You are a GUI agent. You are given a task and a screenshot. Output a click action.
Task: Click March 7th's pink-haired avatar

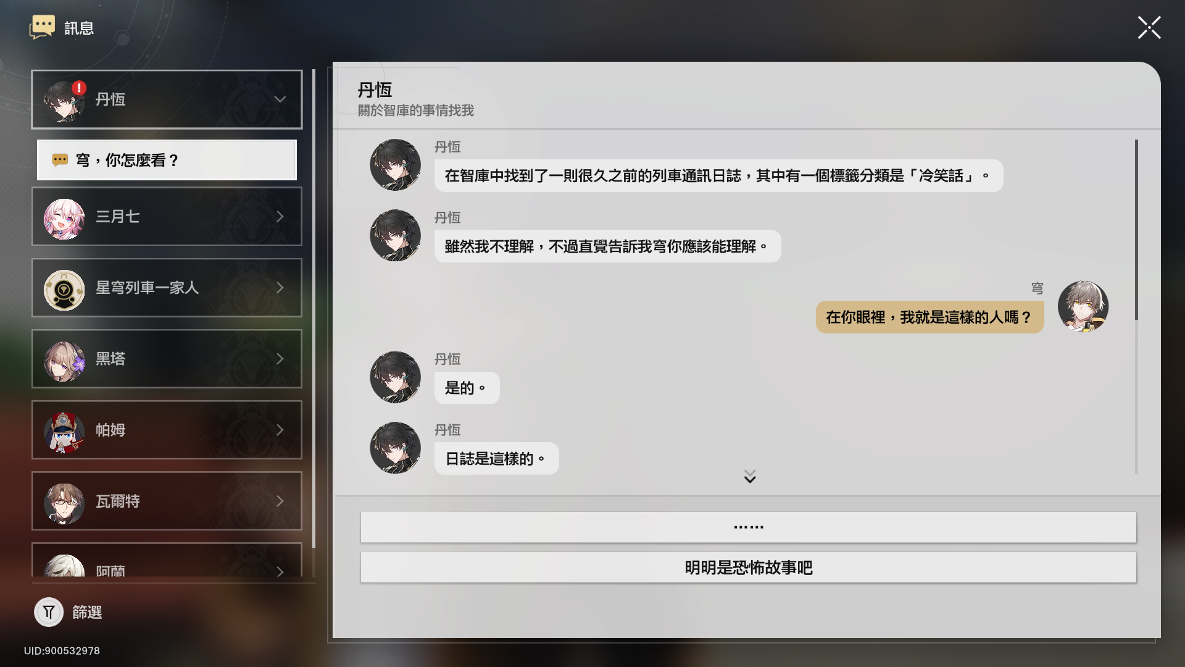(x=64, y=217)
